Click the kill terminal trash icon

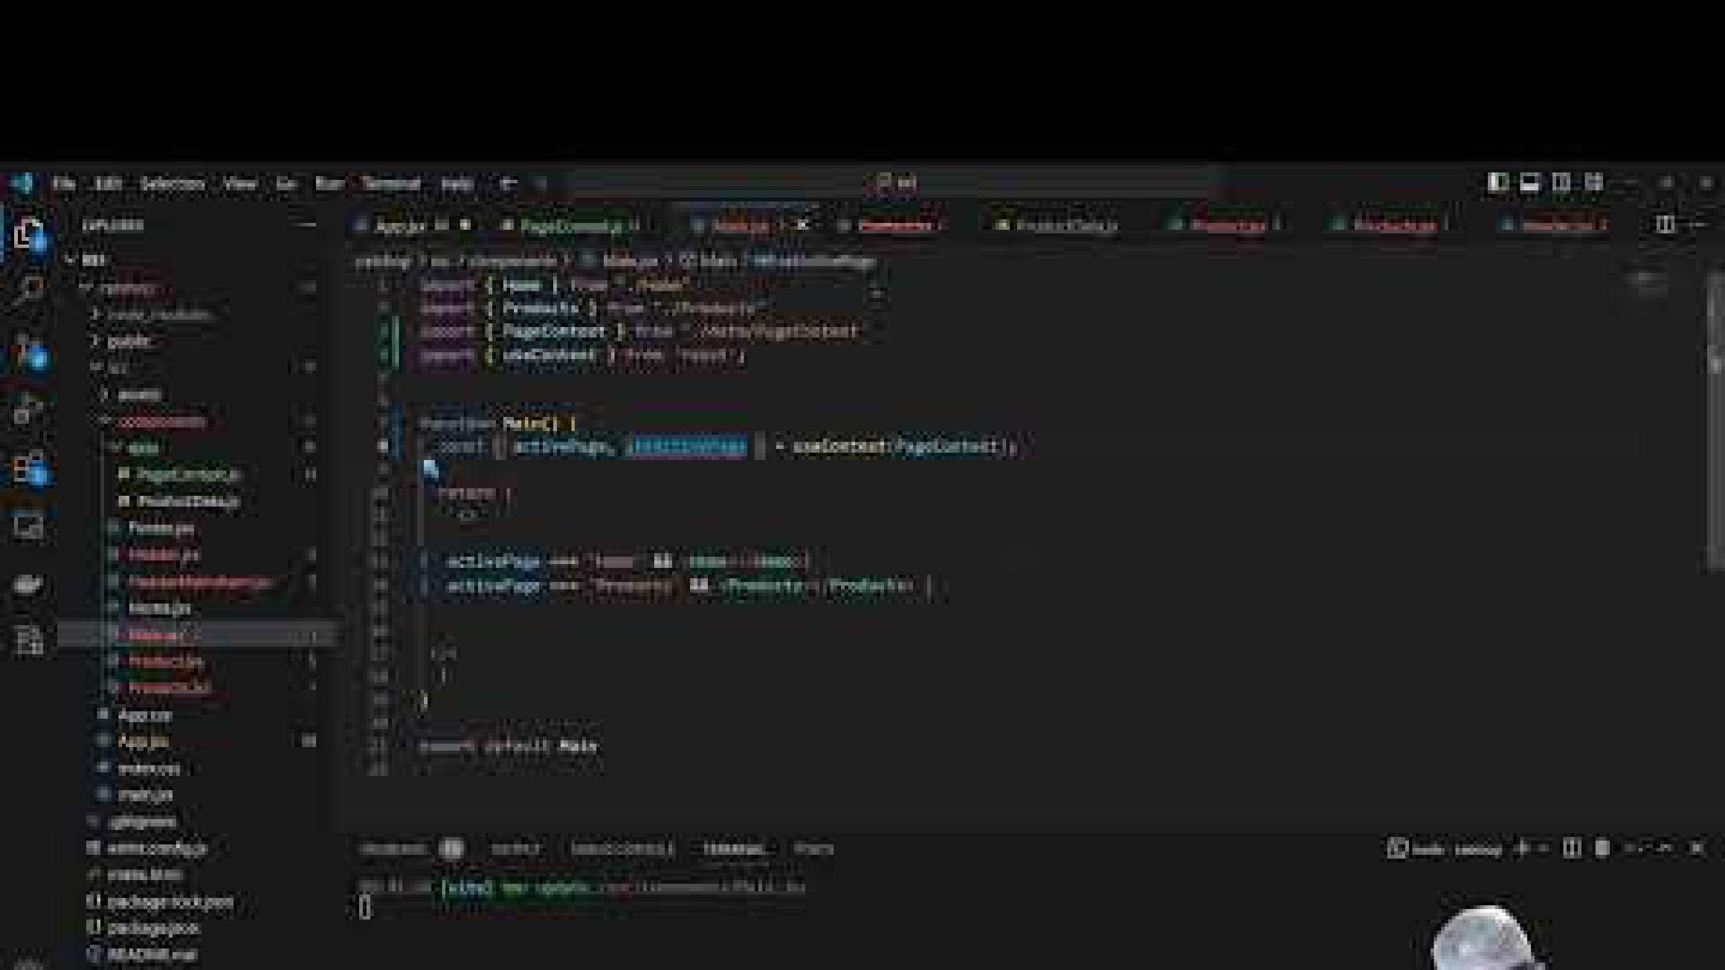[x=1602, y=849]
